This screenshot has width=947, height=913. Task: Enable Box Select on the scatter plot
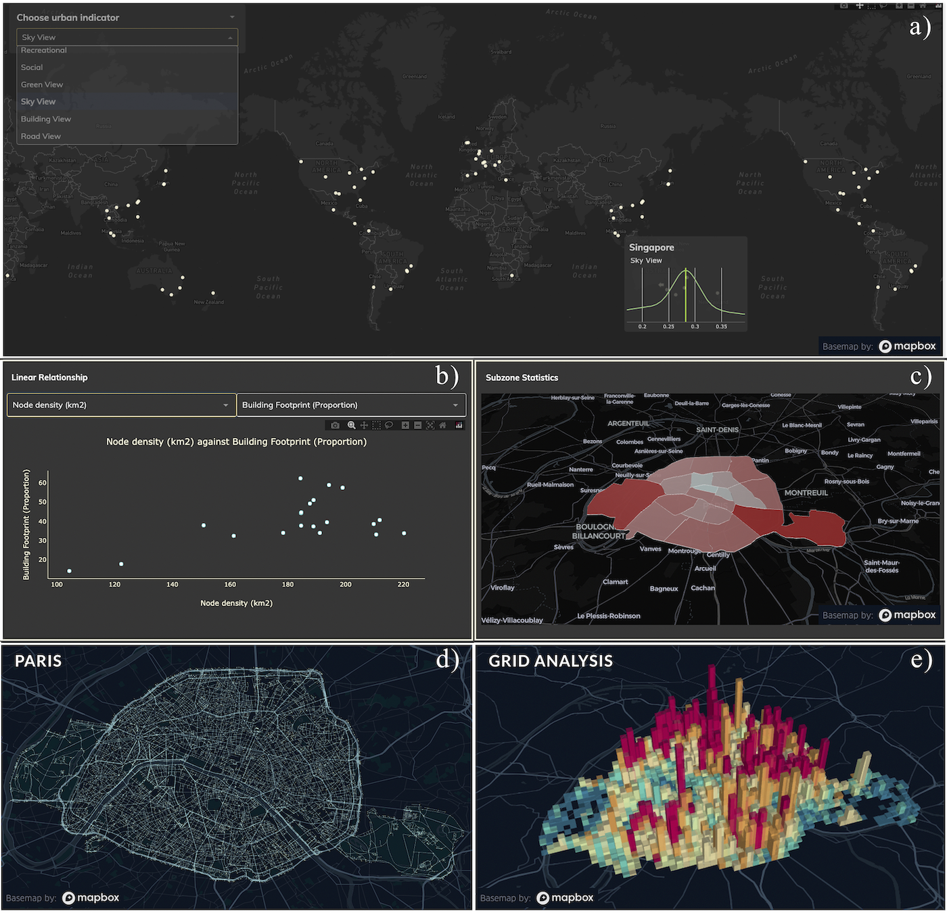[376, 425]
